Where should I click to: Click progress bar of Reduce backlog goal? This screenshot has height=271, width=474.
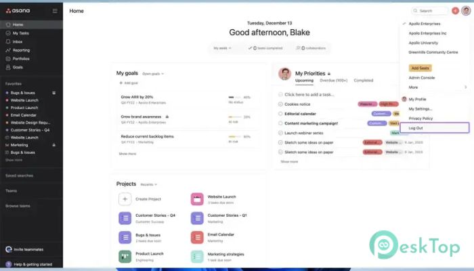point(235,137)
